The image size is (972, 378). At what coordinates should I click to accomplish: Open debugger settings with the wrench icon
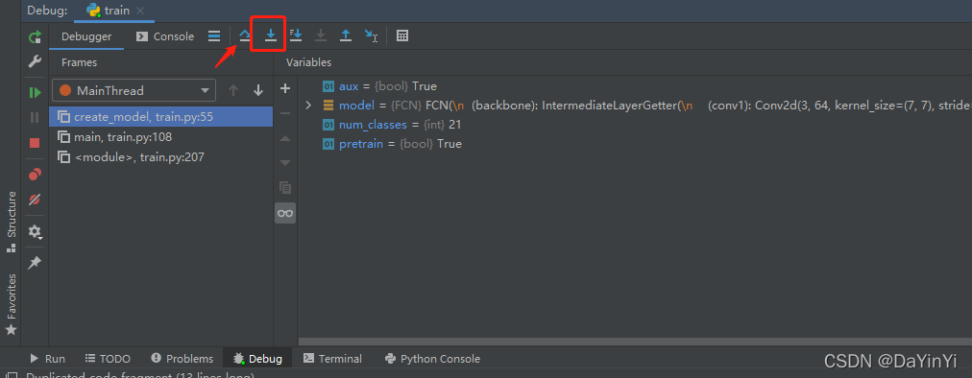pyautogui.click(x=35, y=61)
